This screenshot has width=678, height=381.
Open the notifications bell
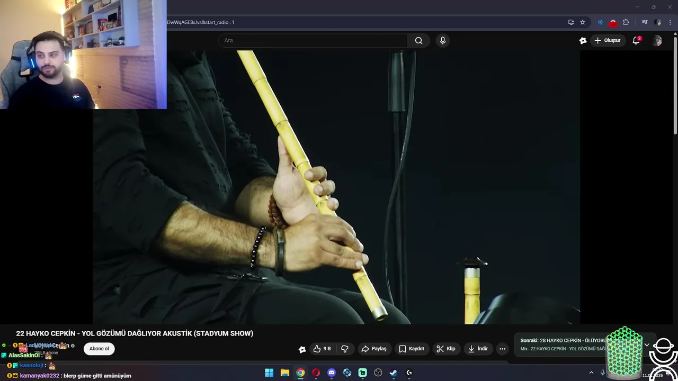(x=637, y=40)
